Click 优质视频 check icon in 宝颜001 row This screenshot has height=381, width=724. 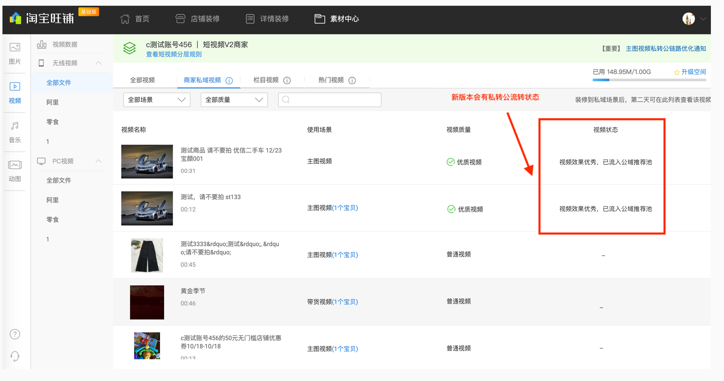[x=451, y=162]
